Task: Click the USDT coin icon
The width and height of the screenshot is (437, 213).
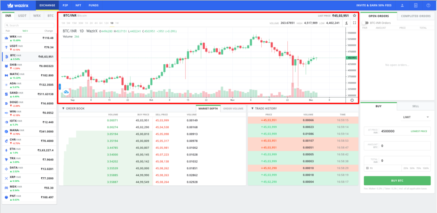Action: pyautogui.click(x=6, y=47)
